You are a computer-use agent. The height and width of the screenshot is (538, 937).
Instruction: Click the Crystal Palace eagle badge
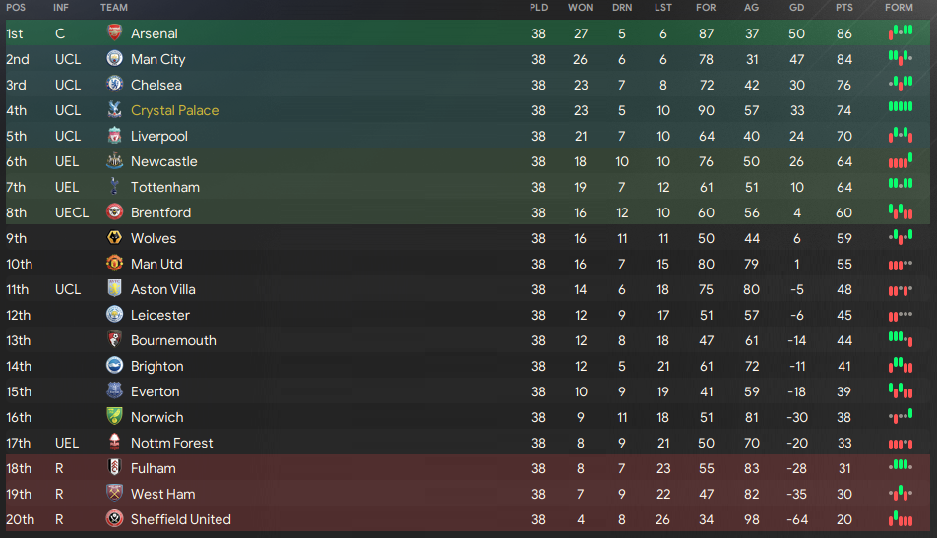point(114,110)
